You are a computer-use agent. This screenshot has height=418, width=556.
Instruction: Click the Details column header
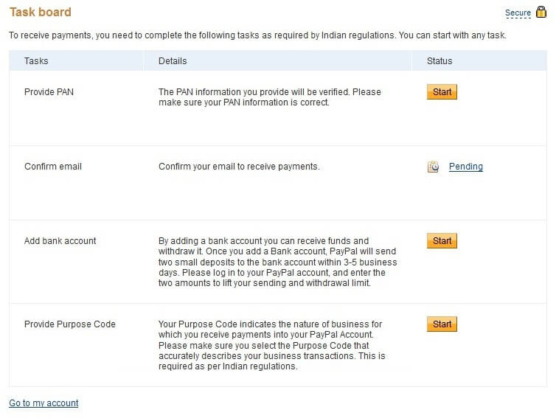(x=173, y=61)
